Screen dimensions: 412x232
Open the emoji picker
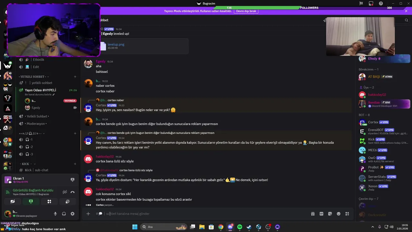tap(339, 214)
